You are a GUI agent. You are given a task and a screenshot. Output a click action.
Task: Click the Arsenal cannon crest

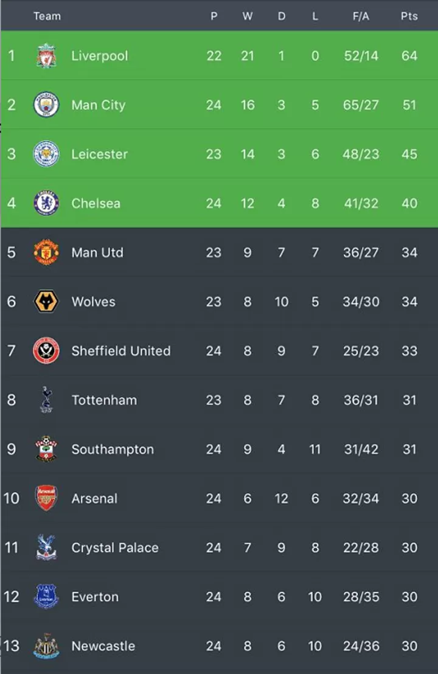pos(46,498)
